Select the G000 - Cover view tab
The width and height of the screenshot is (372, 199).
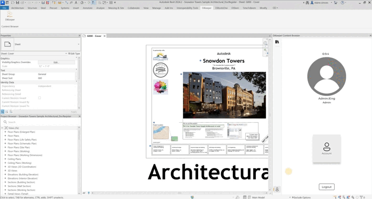94,36
